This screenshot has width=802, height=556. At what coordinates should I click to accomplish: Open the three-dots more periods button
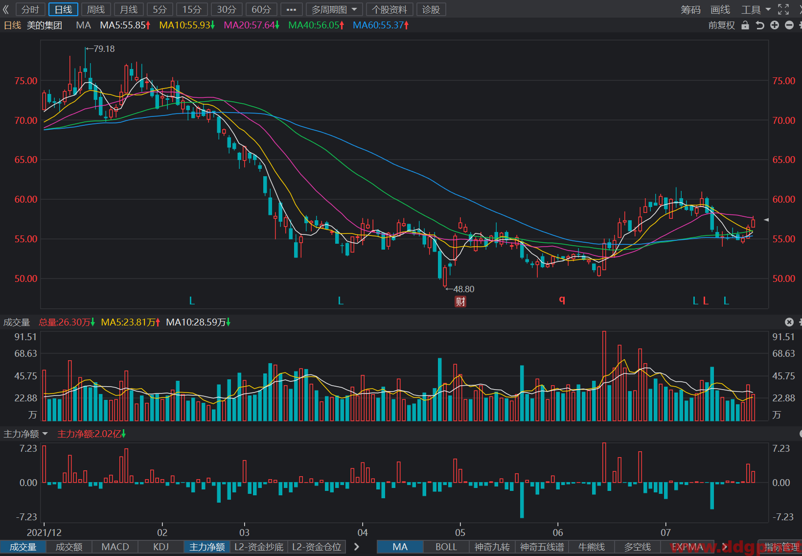coord(291,9)
